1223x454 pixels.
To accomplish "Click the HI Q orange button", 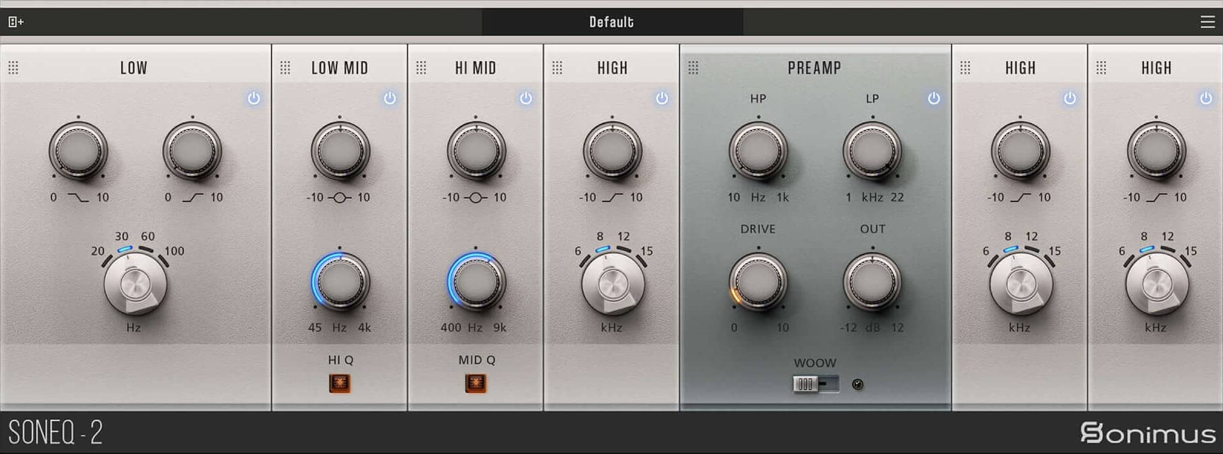I will tap(340, 383).
